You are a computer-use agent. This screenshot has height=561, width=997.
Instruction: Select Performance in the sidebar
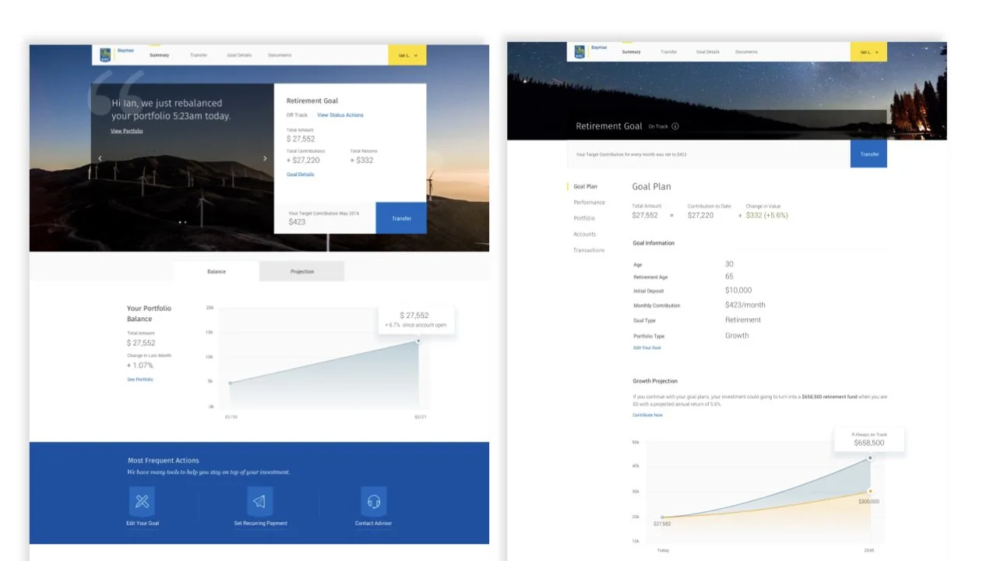pyautogui.click(x=589, y=203)
